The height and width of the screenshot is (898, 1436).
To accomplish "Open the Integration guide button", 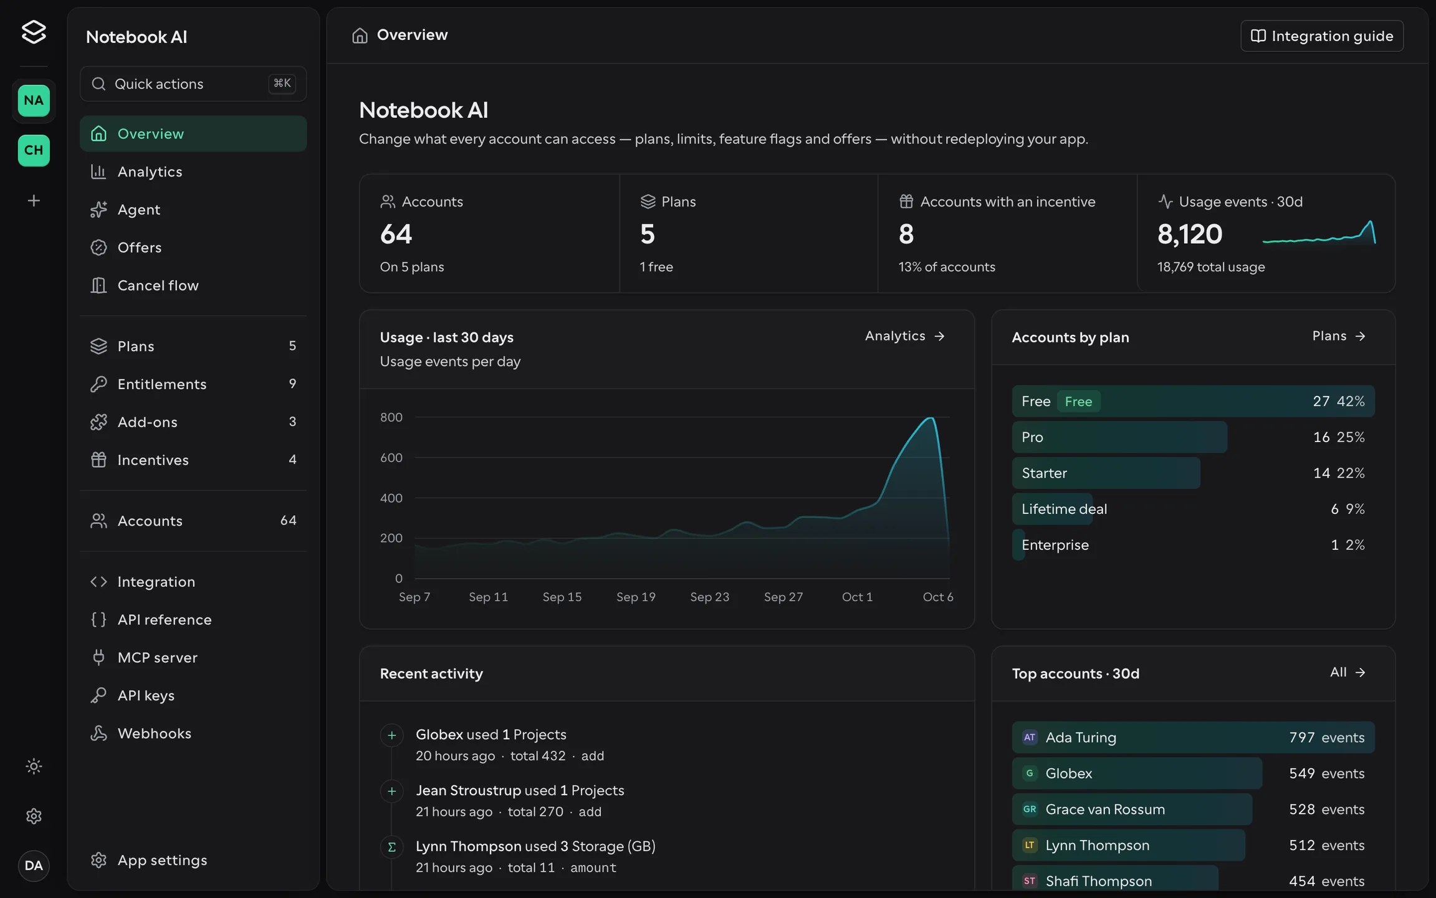I will (x=1322, y=36).
